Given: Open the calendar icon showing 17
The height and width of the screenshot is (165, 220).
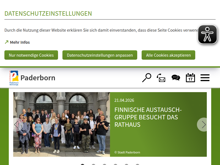Looking at the screenshot, I should pos(190,78).
